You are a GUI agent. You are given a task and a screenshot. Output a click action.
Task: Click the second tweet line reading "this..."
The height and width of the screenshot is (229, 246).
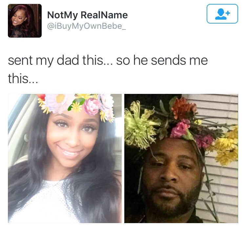pyautogui.click(x=23, y=78)
